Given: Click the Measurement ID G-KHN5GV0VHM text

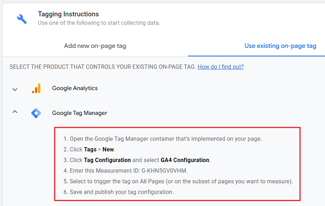Looking at the screenshot, I should [x=165, y=170].
